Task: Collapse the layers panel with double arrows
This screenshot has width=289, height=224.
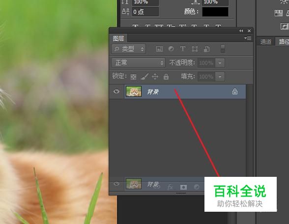Action: 241,31
